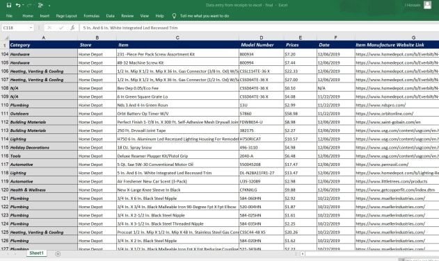
Task: Open the undo history dropdown arrow
Action: point(23,5)
